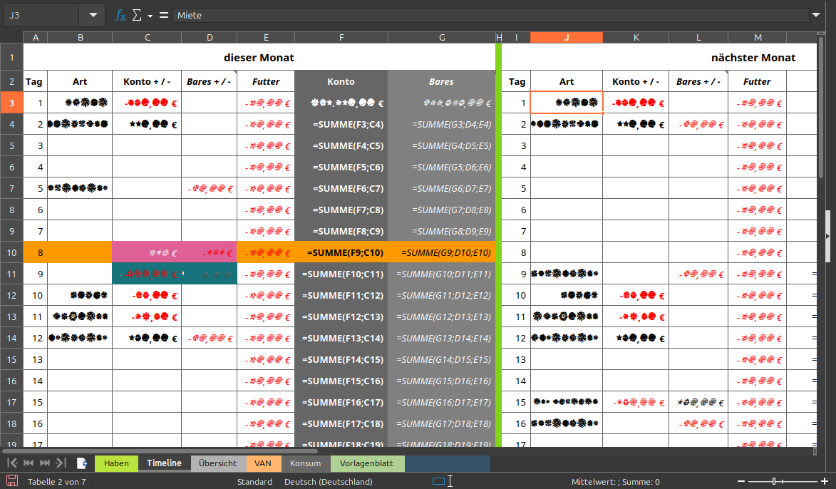Zoom in with the plus button
Screen dimensions: 836x489
click(x=825, y=481)
